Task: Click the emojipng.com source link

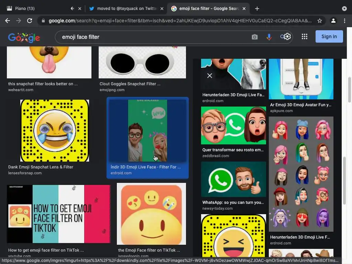Action: pyautogui.click(x=112, y=90)
